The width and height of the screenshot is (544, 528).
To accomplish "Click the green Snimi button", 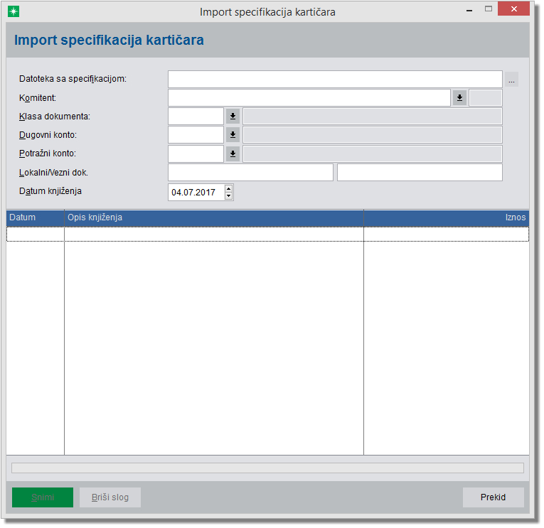I will click(x=43, y=497).
